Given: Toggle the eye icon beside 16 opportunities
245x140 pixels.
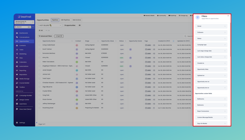Looking at the screenshot, I should [x=80, y=25].
